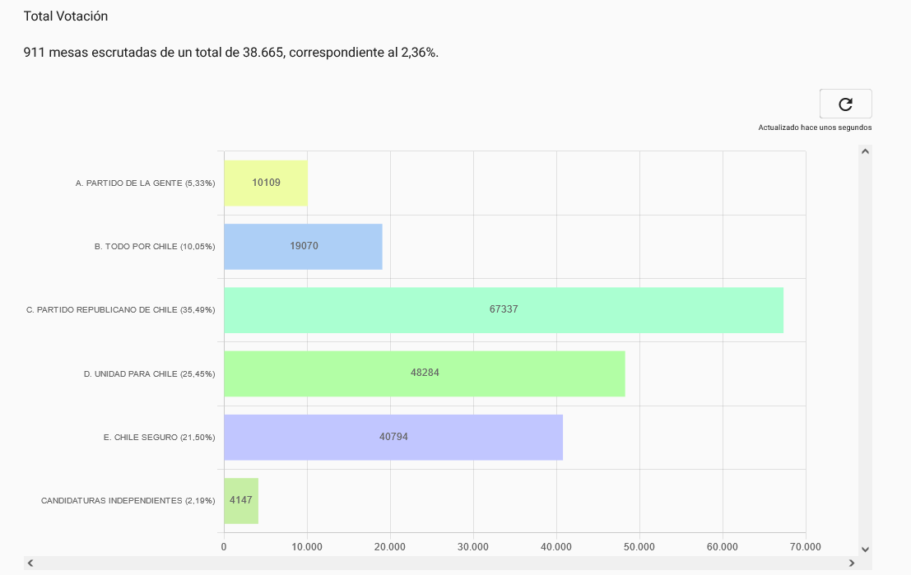Image resolution: width=911 pixels, height=575 pixels.
Task: Click the C. Partido Republicano de Chile label
Action: 121,310
